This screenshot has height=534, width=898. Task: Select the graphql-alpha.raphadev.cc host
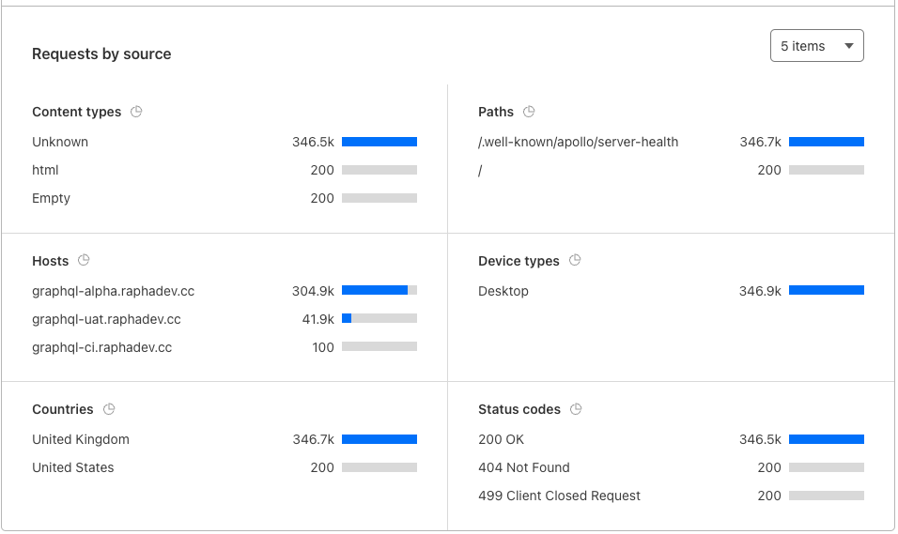113,291
